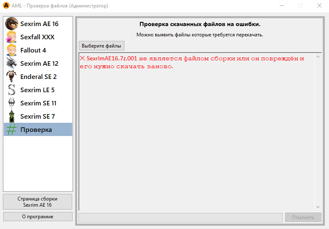The image size is (329, 229).
Task: Click the Fallout 4 Vault Boy icon
Action: click(x=12, y=50)
